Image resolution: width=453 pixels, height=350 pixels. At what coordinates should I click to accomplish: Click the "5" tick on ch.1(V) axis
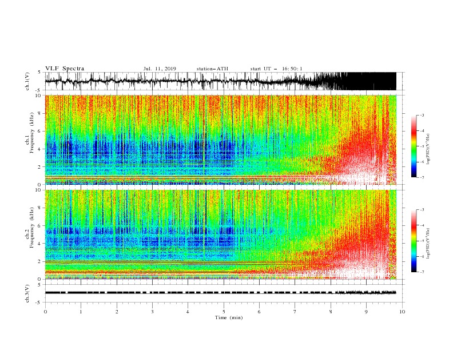click(x=40, y=73)
